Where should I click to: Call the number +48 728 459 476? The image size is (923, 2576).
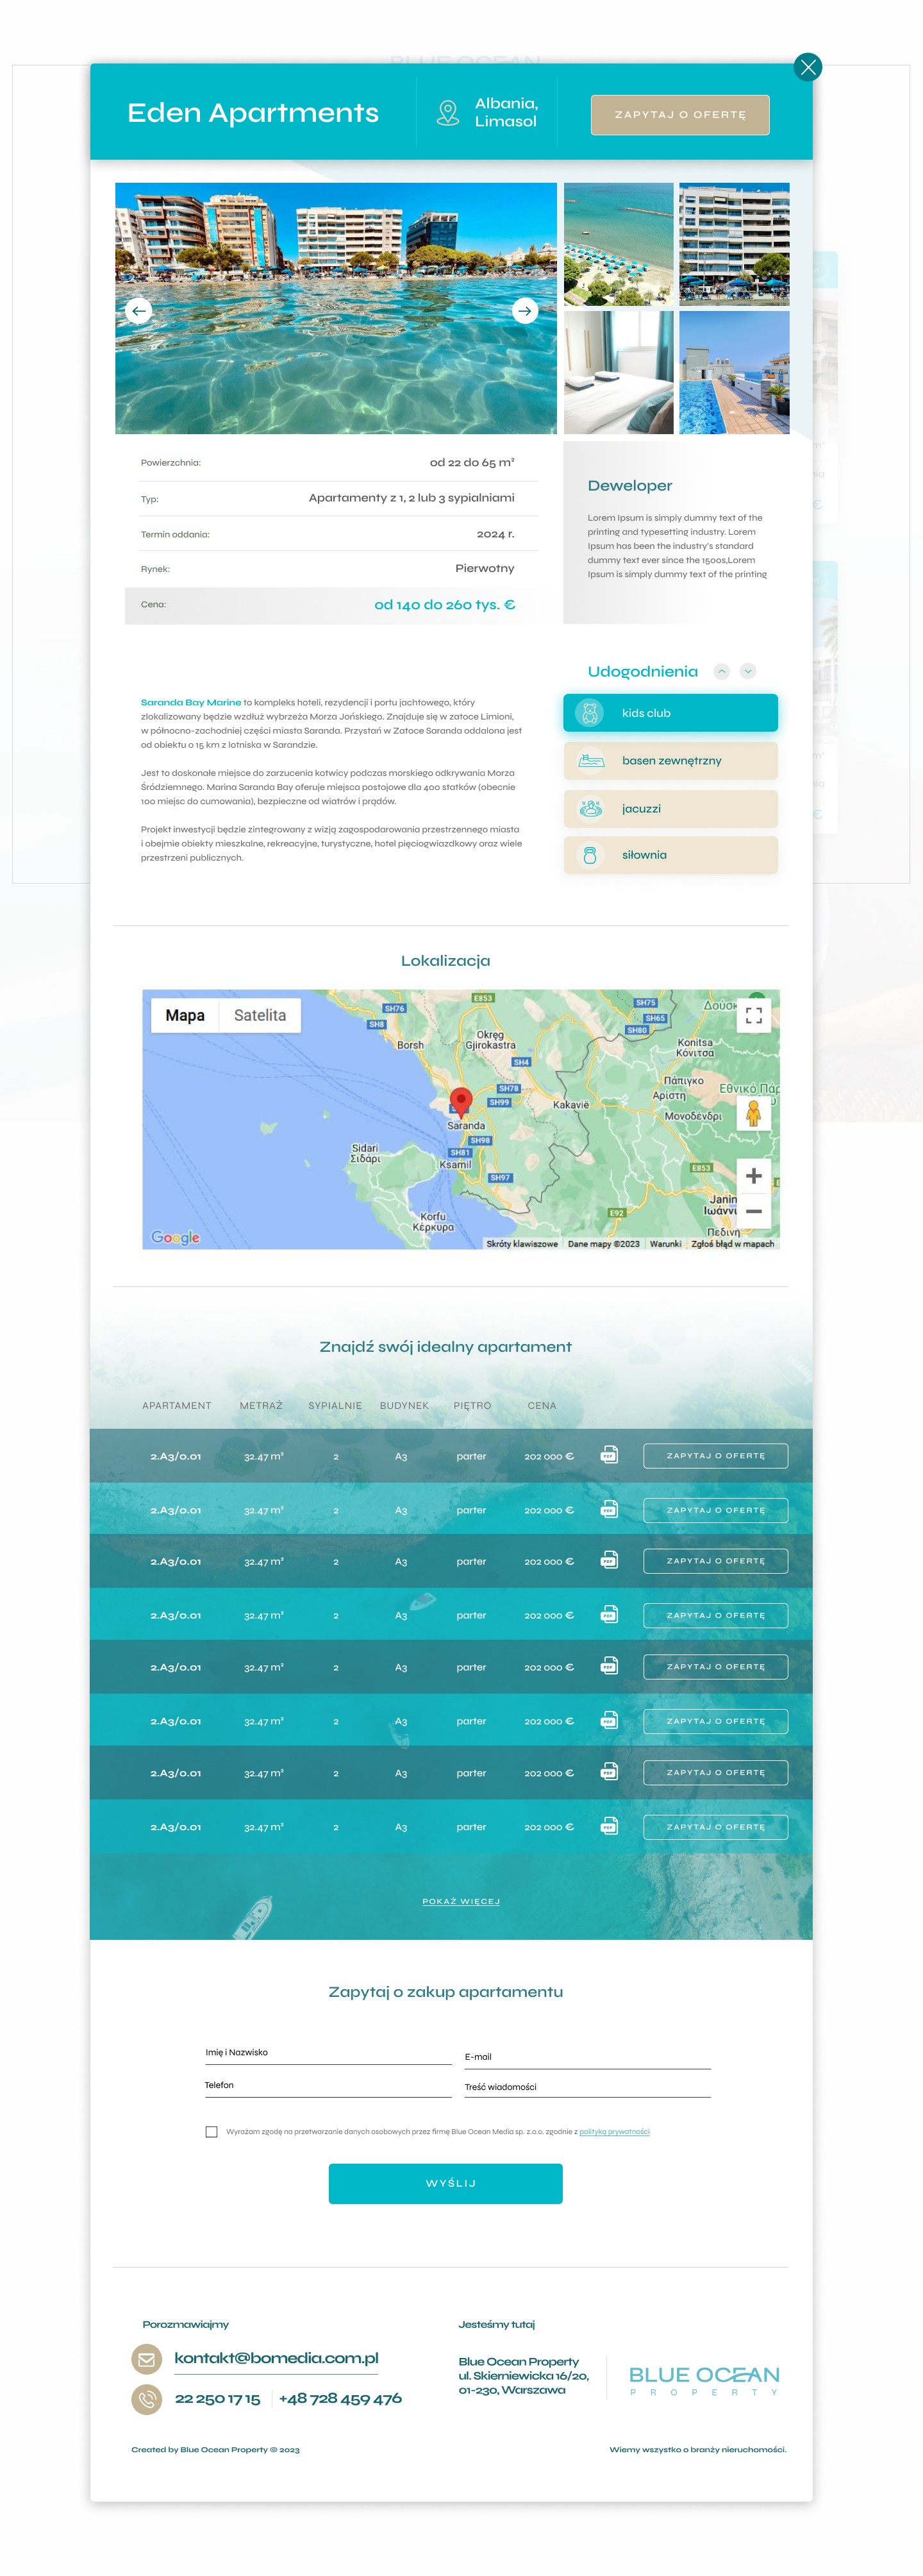[x=340, y=2398]
